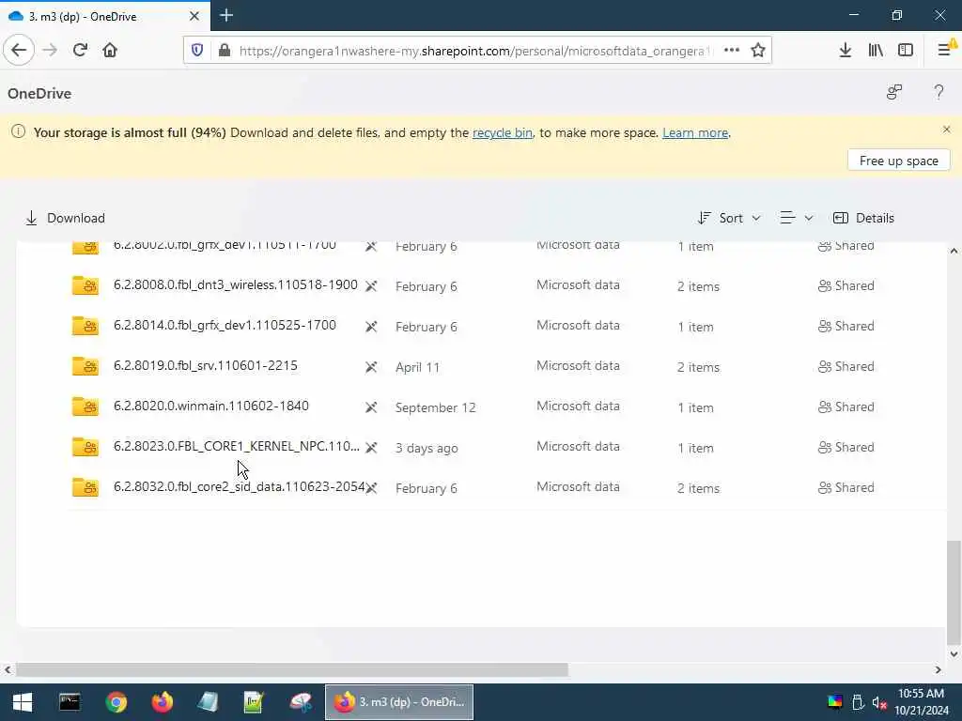
Task: Open folder 6.2.8019.0.fbl_srv.110601-2215
Action: click(206, 365)
